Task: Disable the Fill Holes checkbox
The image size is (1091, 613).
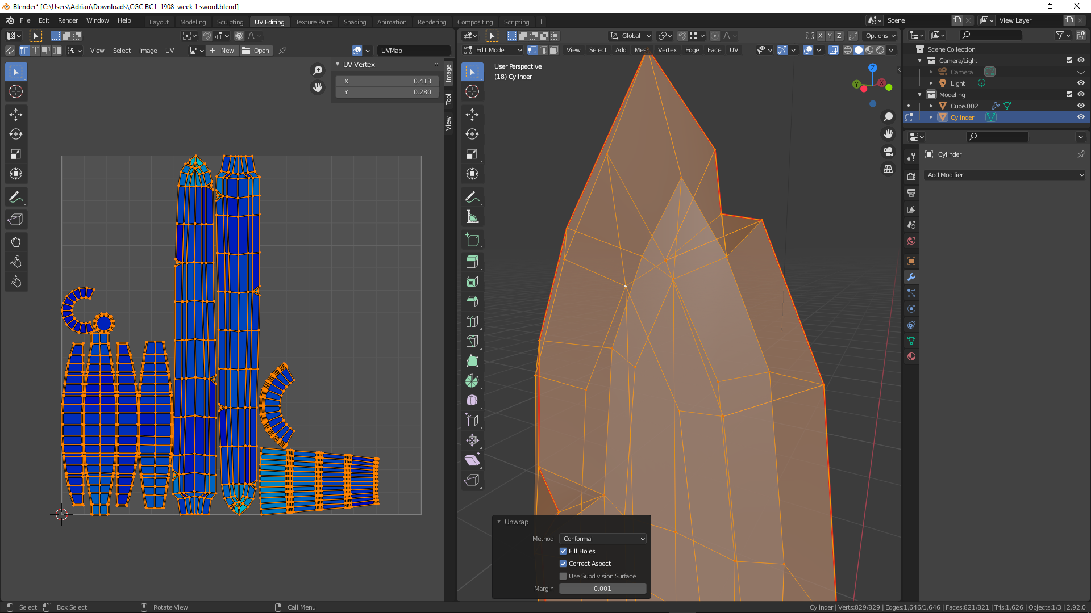Action: tap(563, 551)
